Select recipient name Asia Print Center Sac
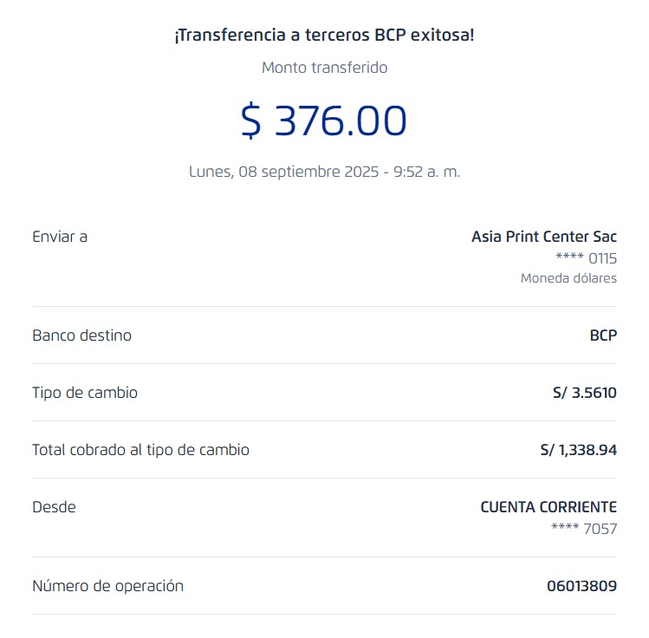The height and width of the screenshot is (638, 649). click(x=543, y=236)
